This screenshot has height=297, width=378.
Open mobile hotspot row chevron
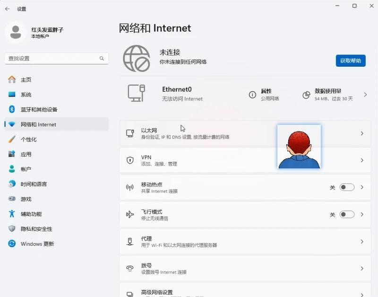362,187
